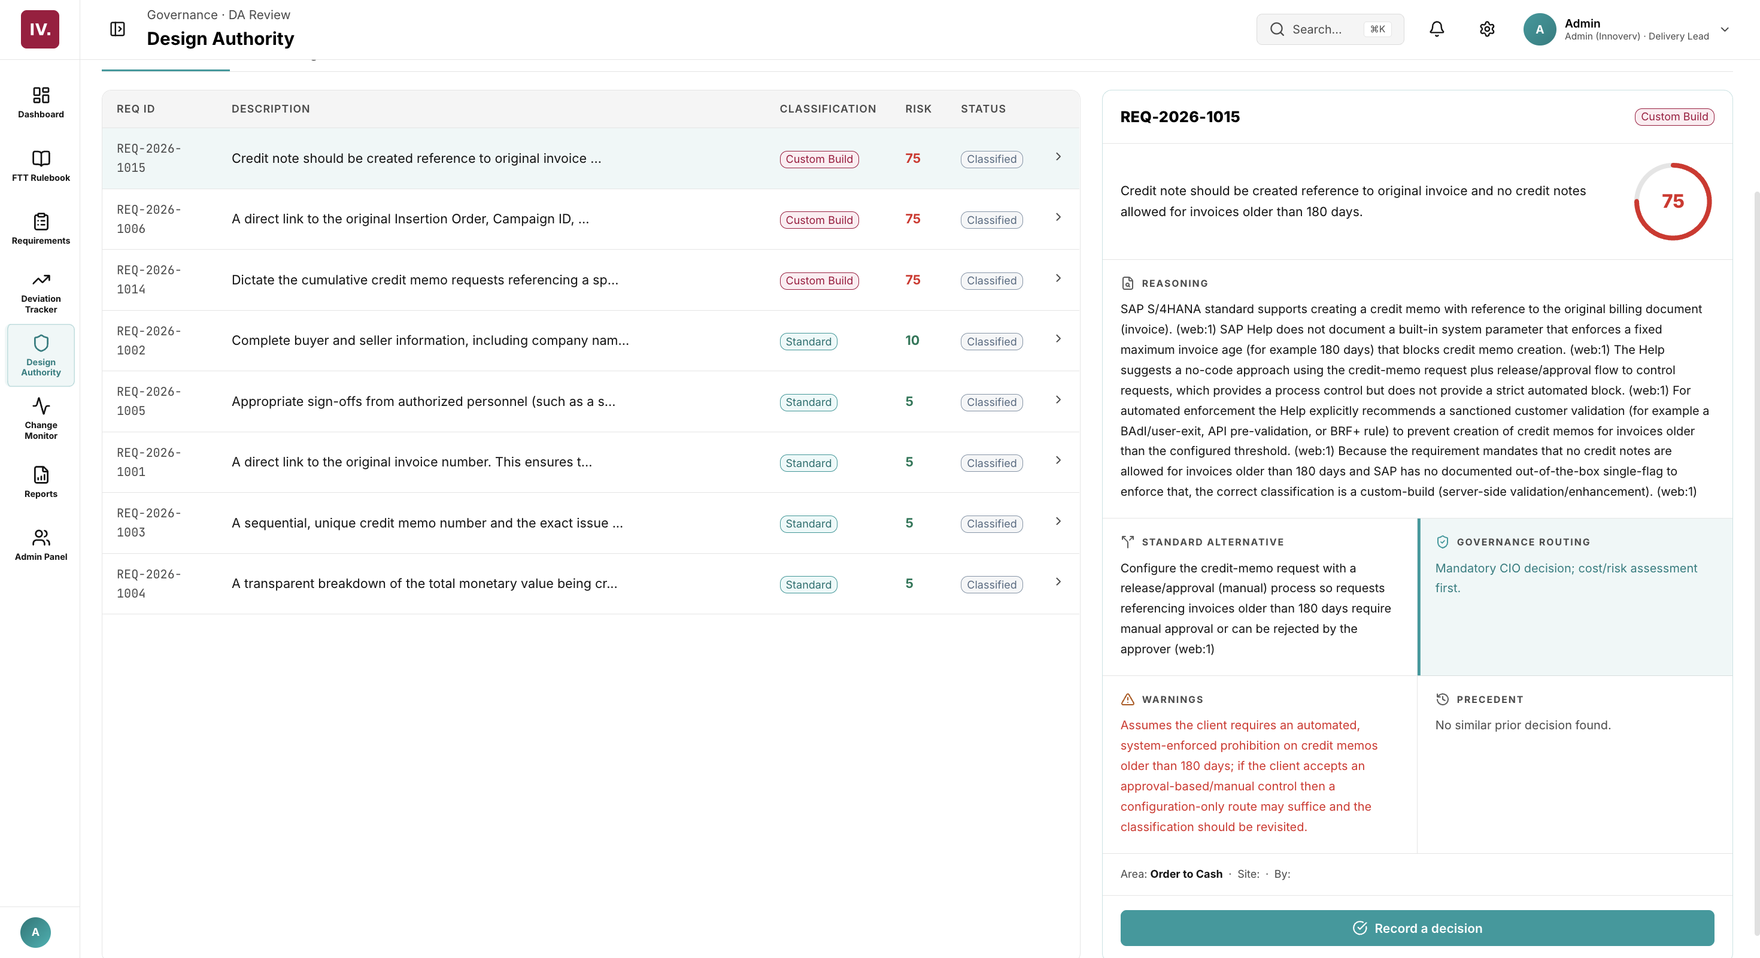Go to Requirements clipboard icon
The width and height of the screenshot is (1760, 958).
pyautogui.click(x=41, y=222)
